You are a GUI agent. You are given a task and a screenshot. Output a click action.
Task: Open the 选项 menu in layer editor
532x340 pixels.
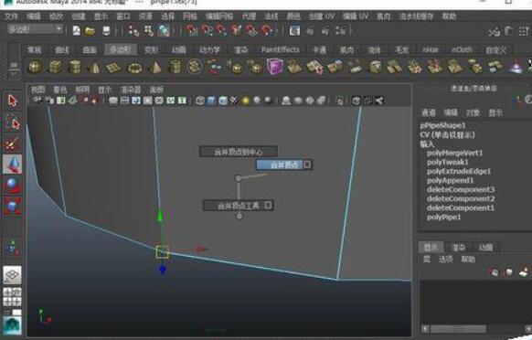(x=445, y=260)
